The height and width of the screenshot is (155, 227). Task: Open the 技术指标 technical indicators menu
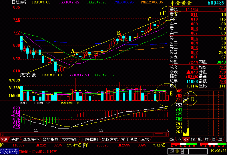(70, 140)
